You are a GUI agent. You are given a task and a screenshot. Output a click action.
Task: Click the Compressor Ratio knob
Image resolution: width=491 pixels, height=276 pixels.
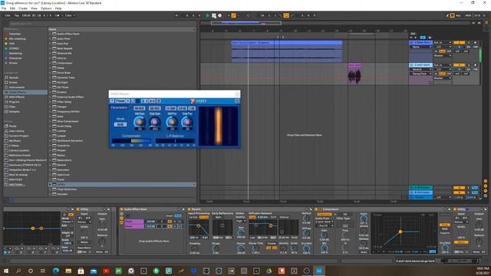[364, 219]
